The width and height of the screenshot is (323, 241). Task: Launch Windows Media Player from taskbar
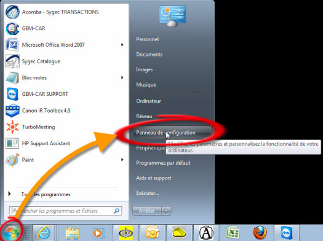click(98, 233)
